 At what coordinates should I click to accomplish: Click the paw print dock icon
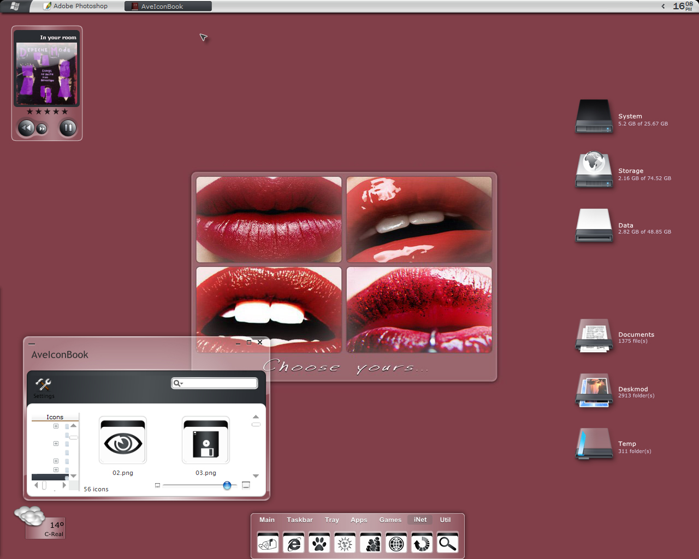pyautogui.click(x=319, y=543)
